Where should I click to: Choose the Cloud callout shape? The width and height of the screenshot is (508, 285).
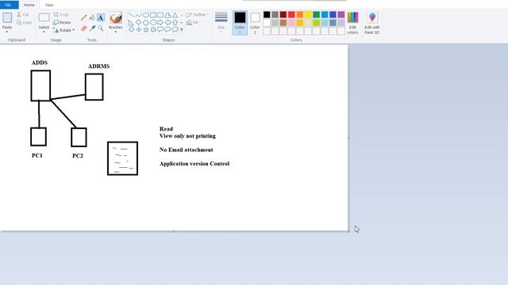pos(175,29)
